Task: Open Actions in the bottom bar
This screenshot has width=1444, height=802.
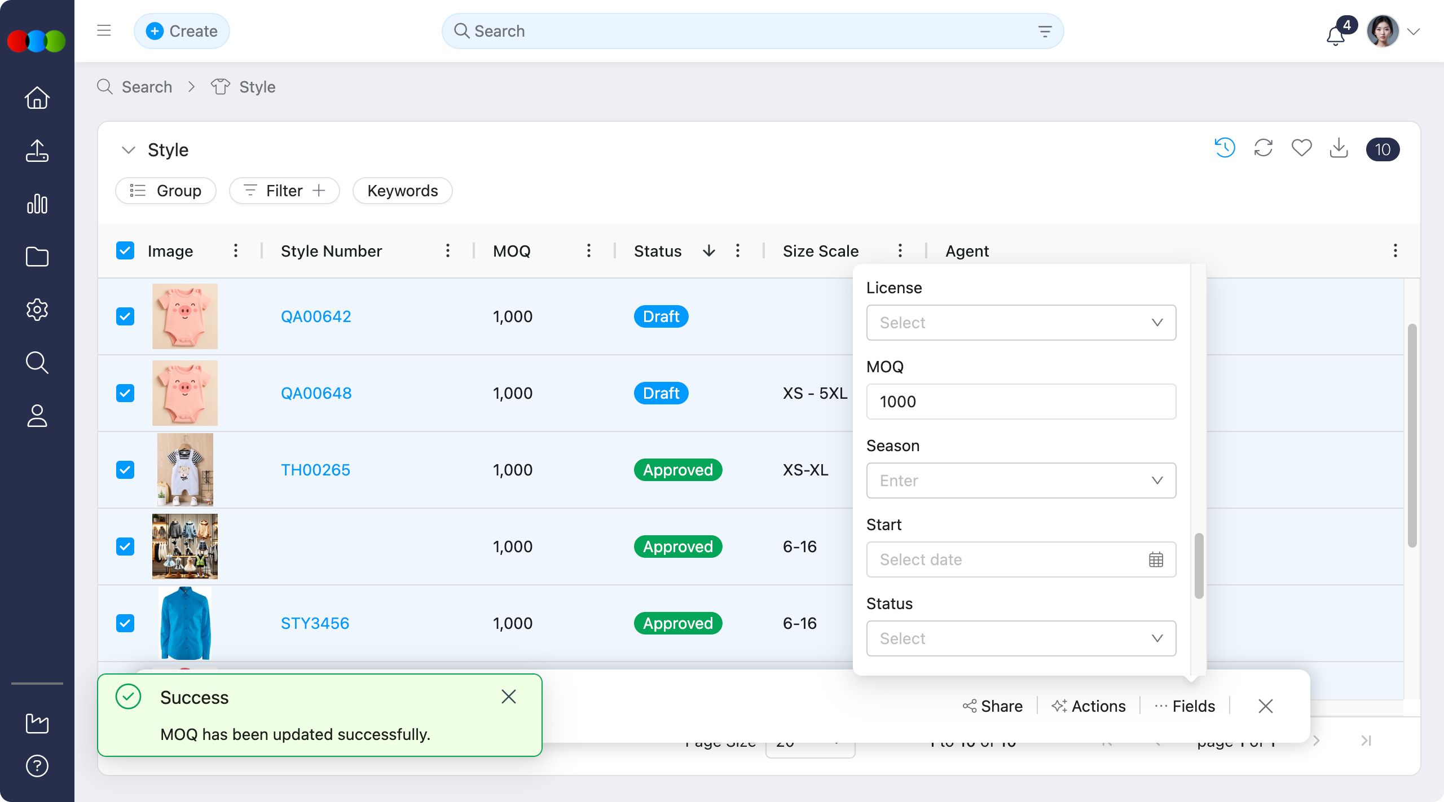Action: point(1089,706)
